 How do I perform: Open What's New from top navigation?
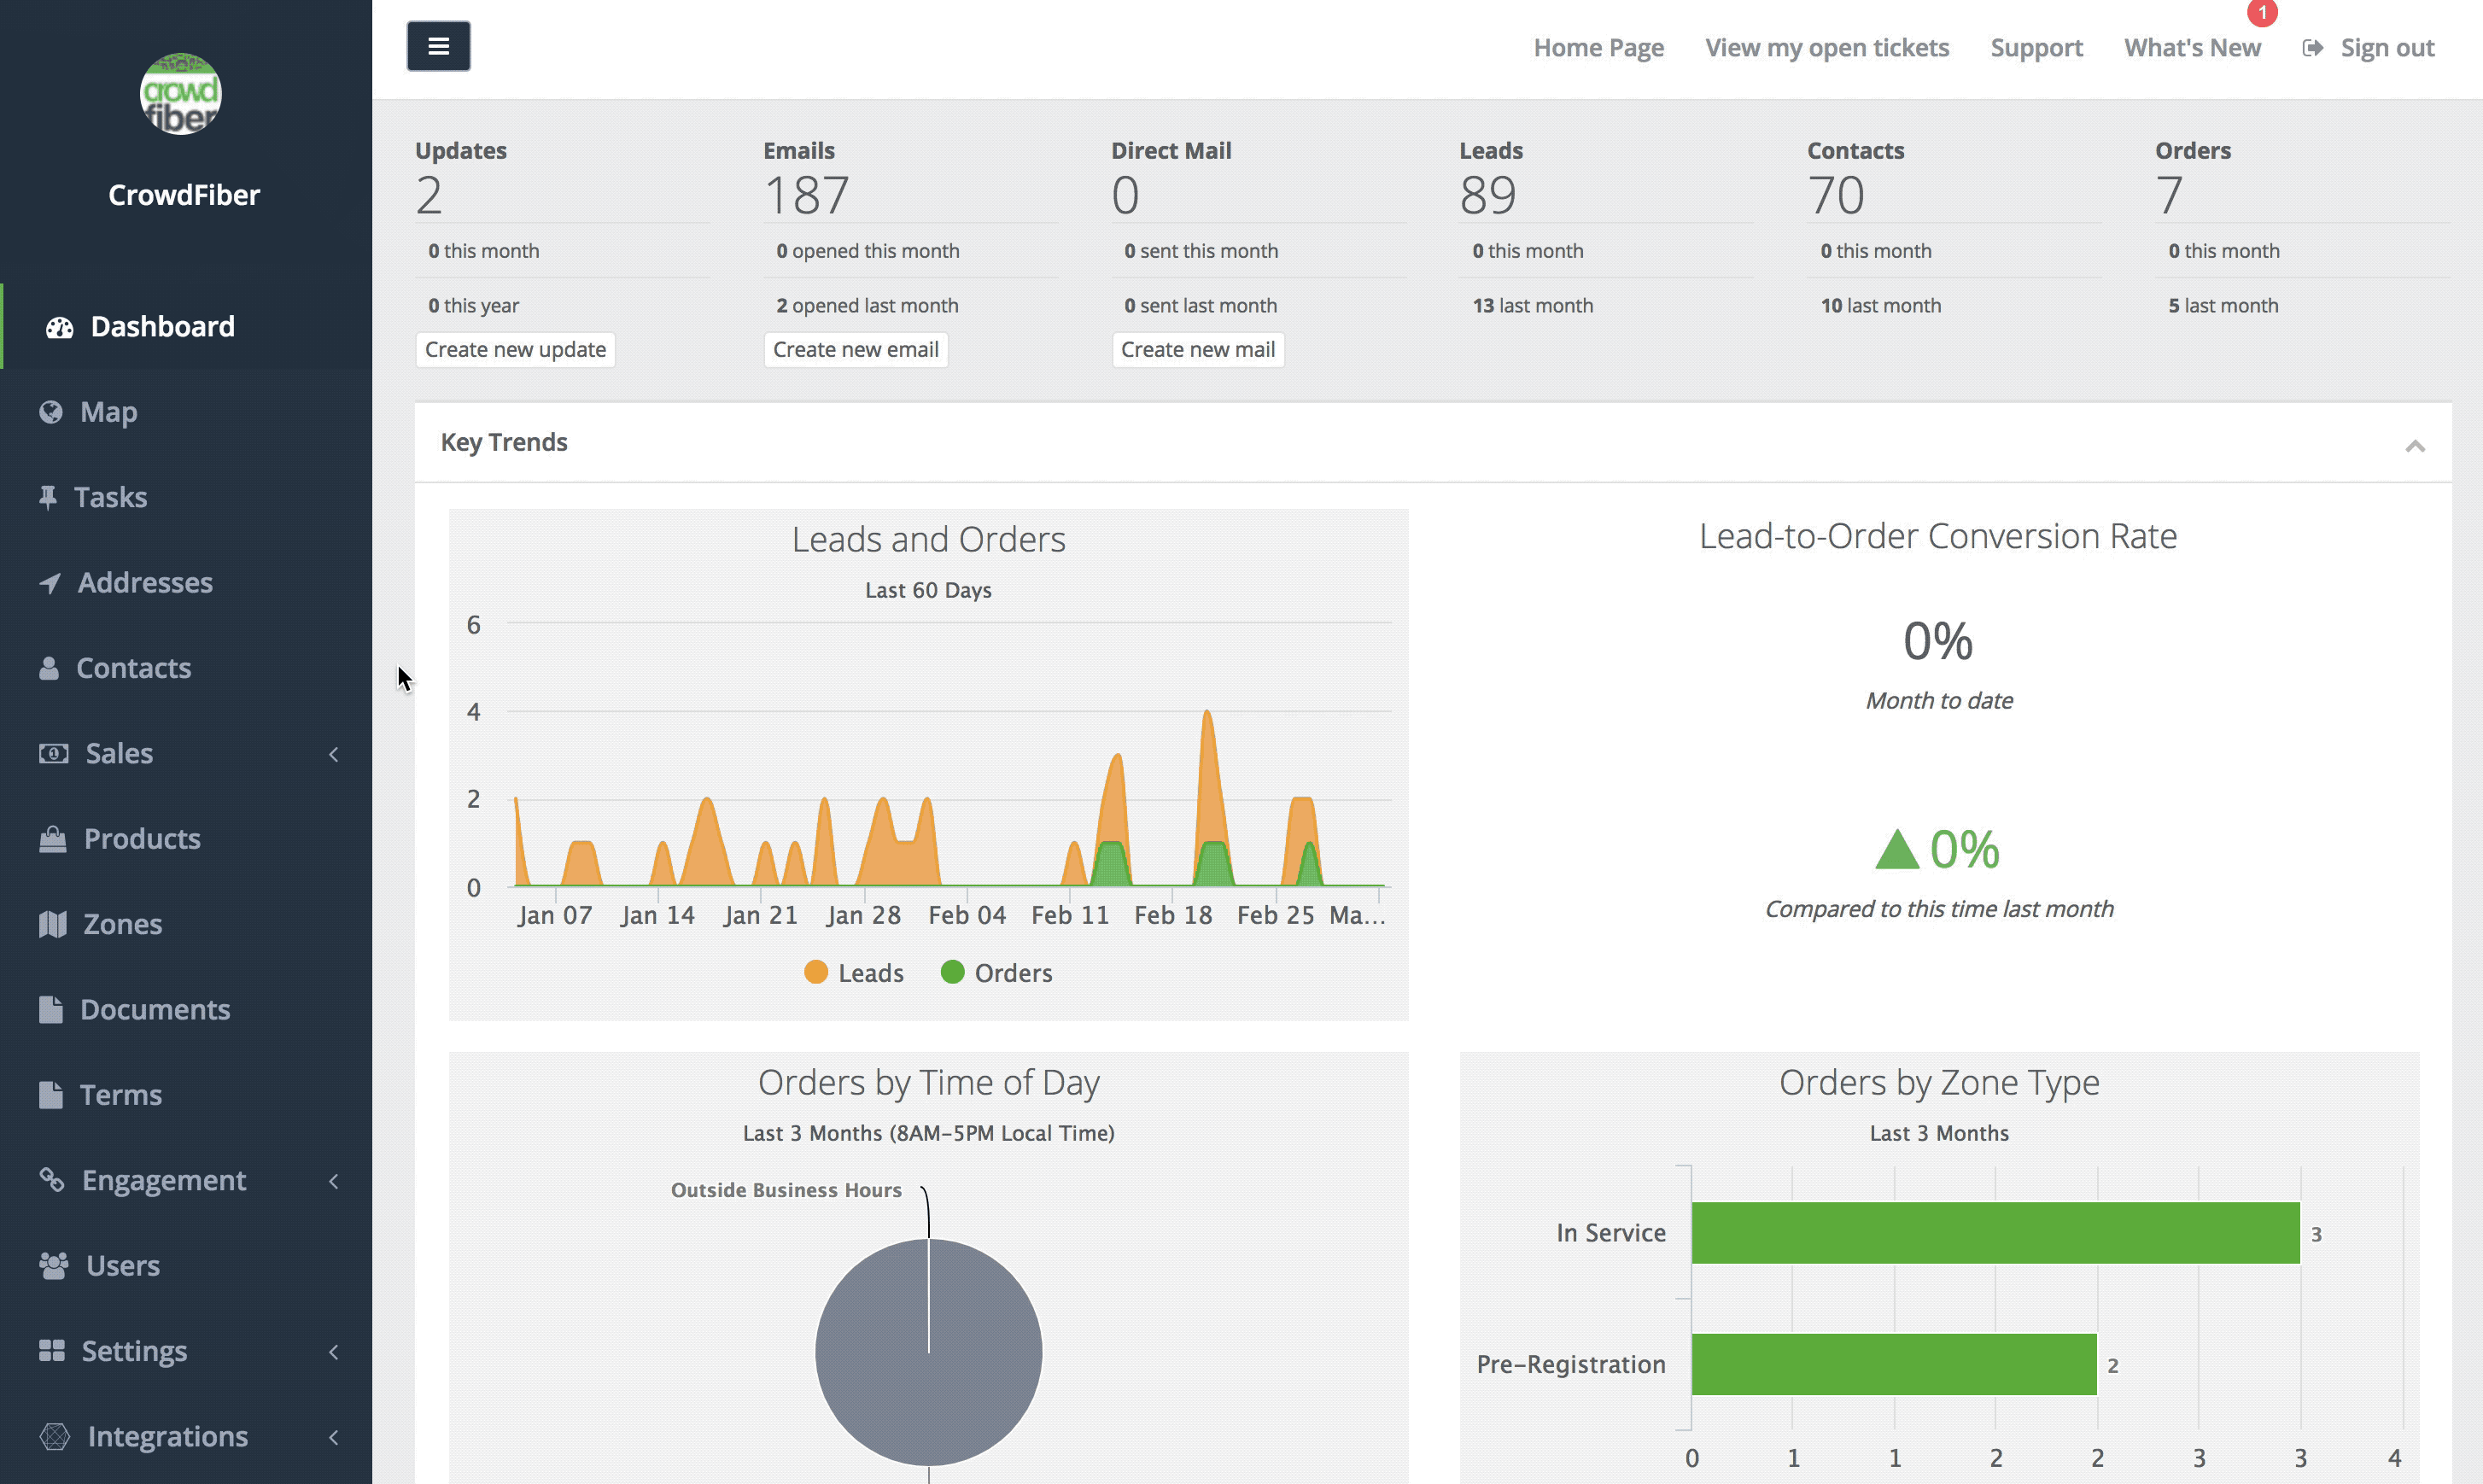2192,48
